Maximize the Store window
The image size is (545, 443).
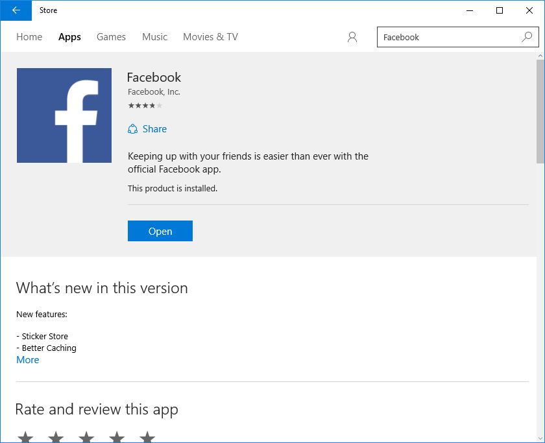(x=500, y=10)
